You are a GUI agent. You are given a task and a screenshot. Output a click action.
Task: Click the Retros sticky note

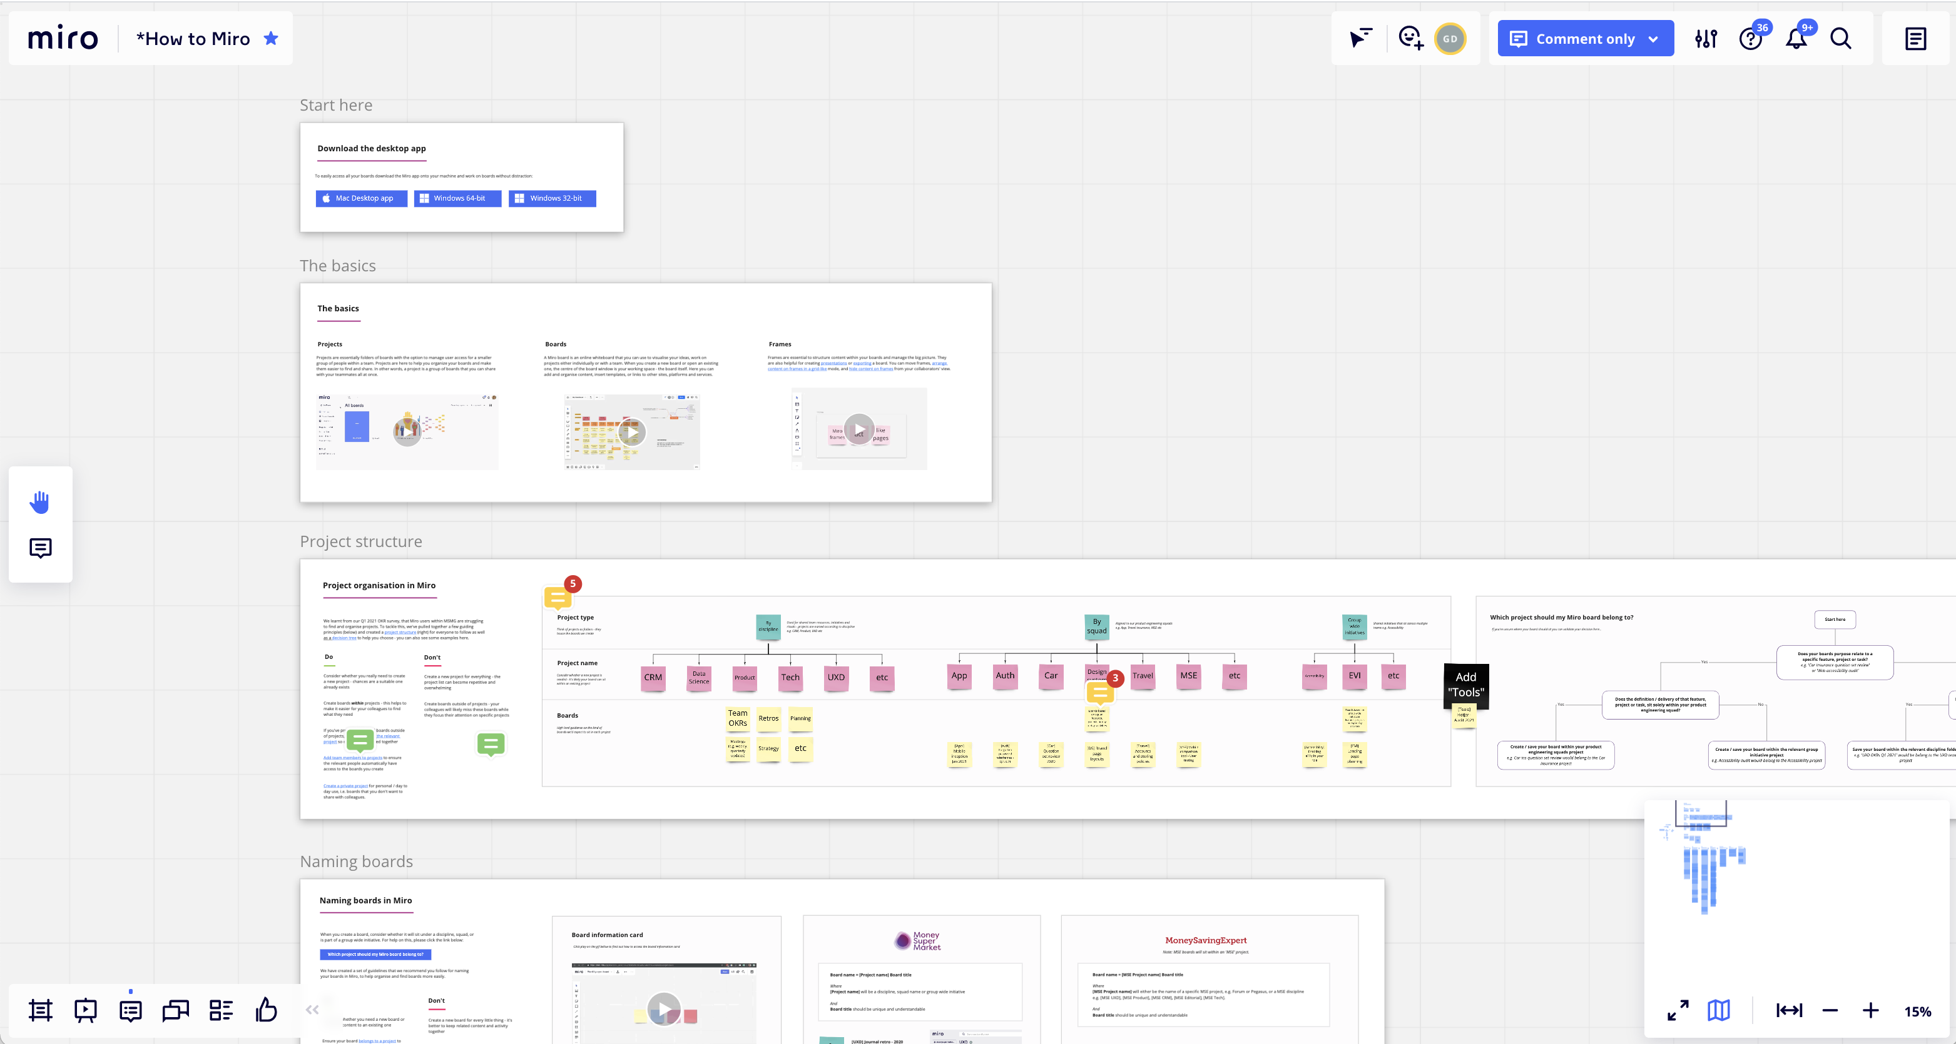pos(768,718)
